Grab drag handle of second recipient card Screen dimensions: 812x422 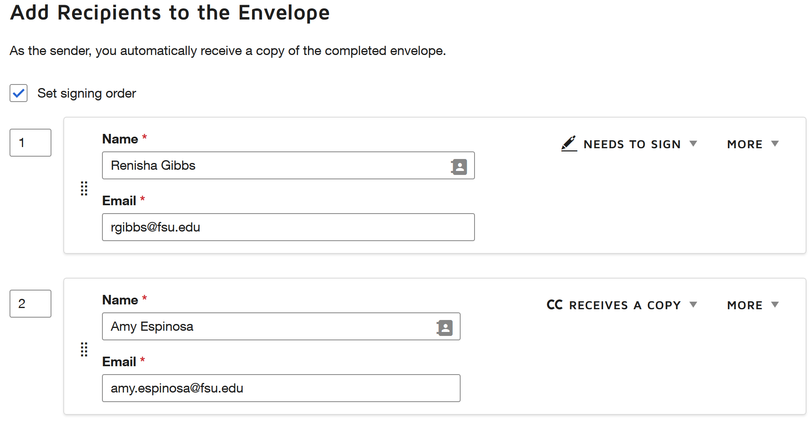(84, 349)
